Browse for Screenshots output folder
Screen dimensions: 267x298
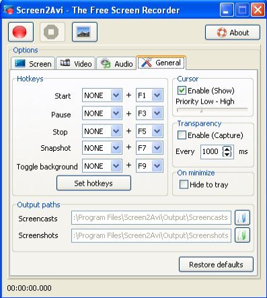(242, 235)
